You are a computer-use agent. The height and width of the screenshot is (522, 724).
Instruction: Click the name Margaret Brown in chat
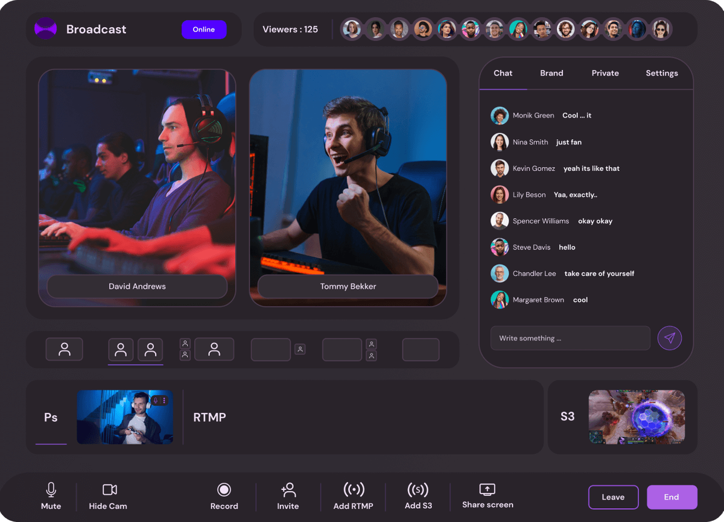coord(538,300)
